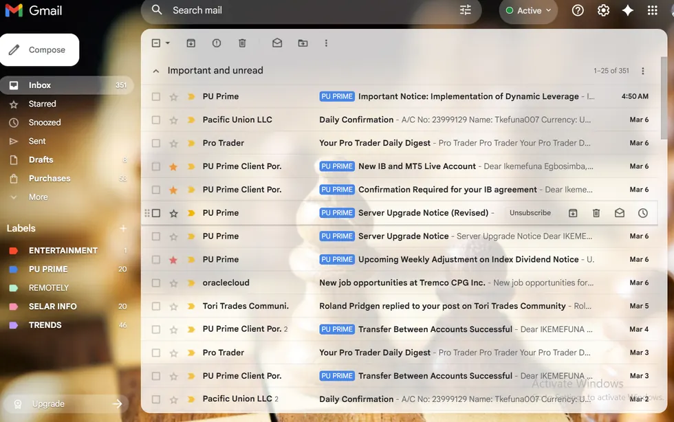
Task: Report spam using toolbar icon
Action: click(x=217, y=43)
